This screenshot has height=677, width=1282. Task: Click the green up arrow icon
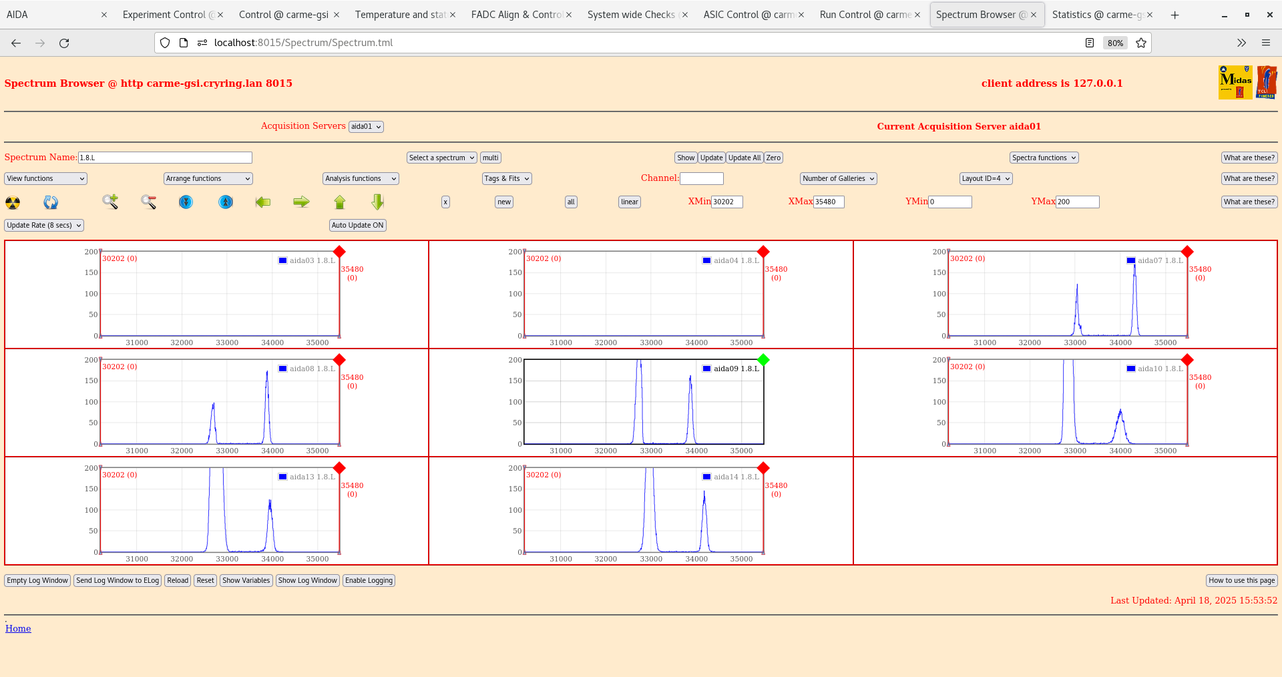coord(340,202)
